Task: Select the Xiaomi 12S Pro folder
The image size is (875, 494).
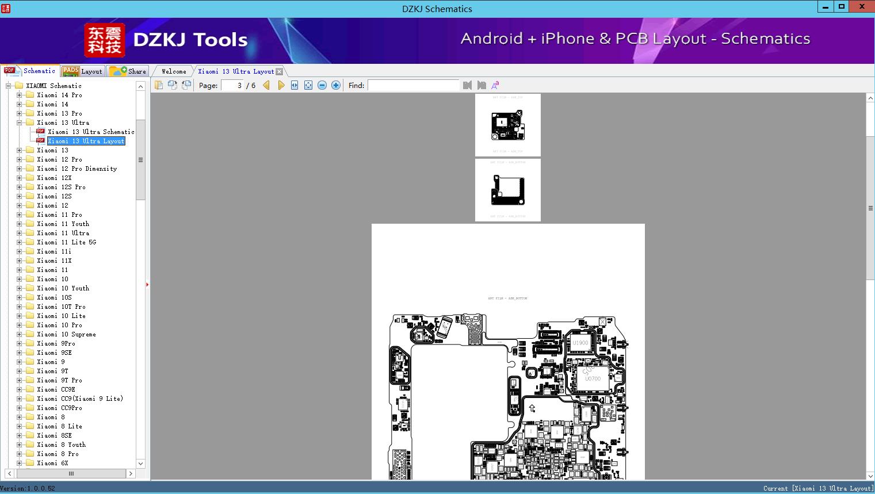Action: coord(61,187)
